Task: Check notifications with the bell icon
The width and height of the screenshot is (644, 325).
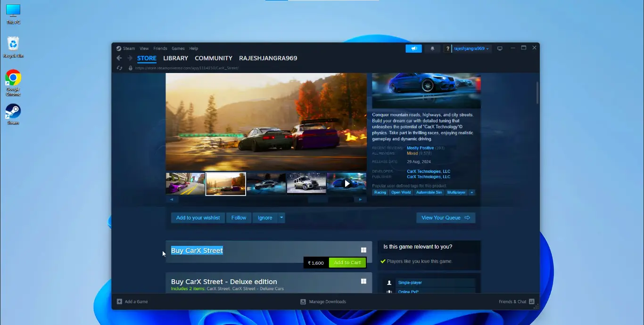Action: tap(432, 48)
